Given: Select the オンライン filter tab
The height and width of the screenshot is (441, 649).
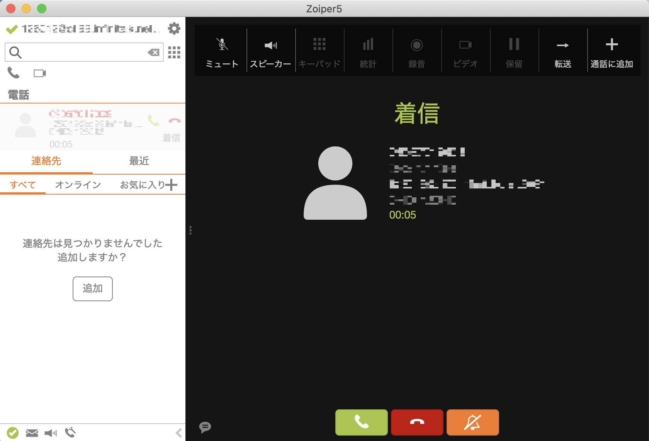Looking at the screenshot, I should point(78,185).
